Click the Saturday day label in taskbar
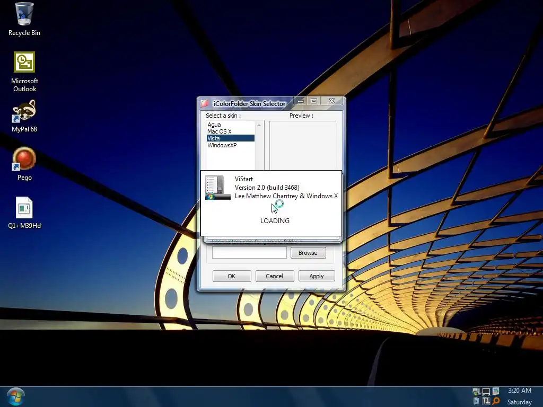 pyautogui.click(x=520, y=402)
